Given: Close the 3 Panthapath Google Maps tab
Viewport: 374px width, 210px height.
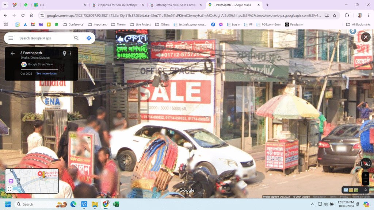Looking at the screenshot, I should point(258,5).
